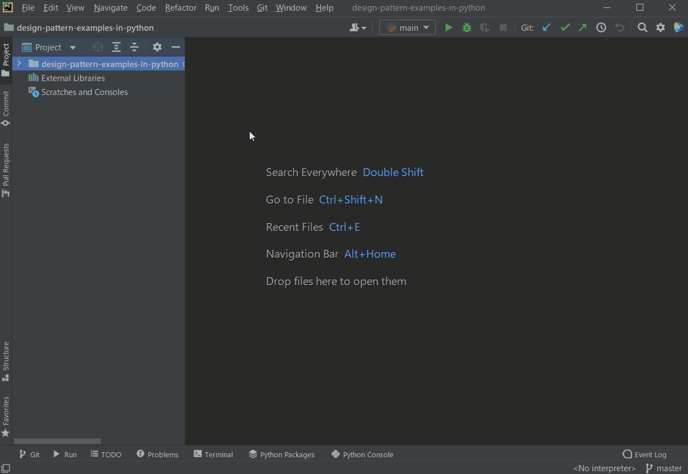This screenshot has width=688, height=474.
Task: Hide the Project tool window
Action: click(176, 48)
